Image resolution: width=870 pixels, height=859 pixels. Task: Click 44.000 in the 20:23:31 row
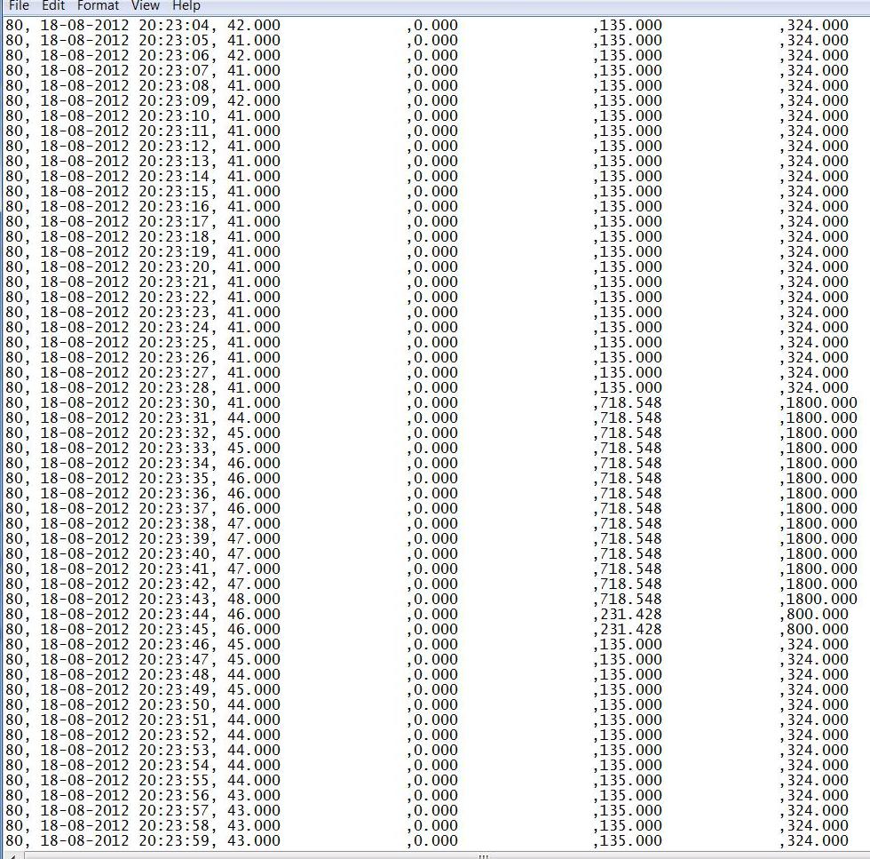(x=254, y=418)
